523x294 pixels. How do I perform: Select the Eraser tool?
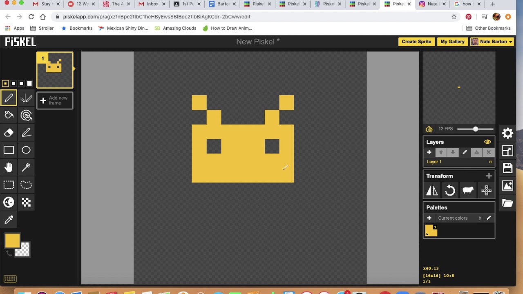click(9, 133)
